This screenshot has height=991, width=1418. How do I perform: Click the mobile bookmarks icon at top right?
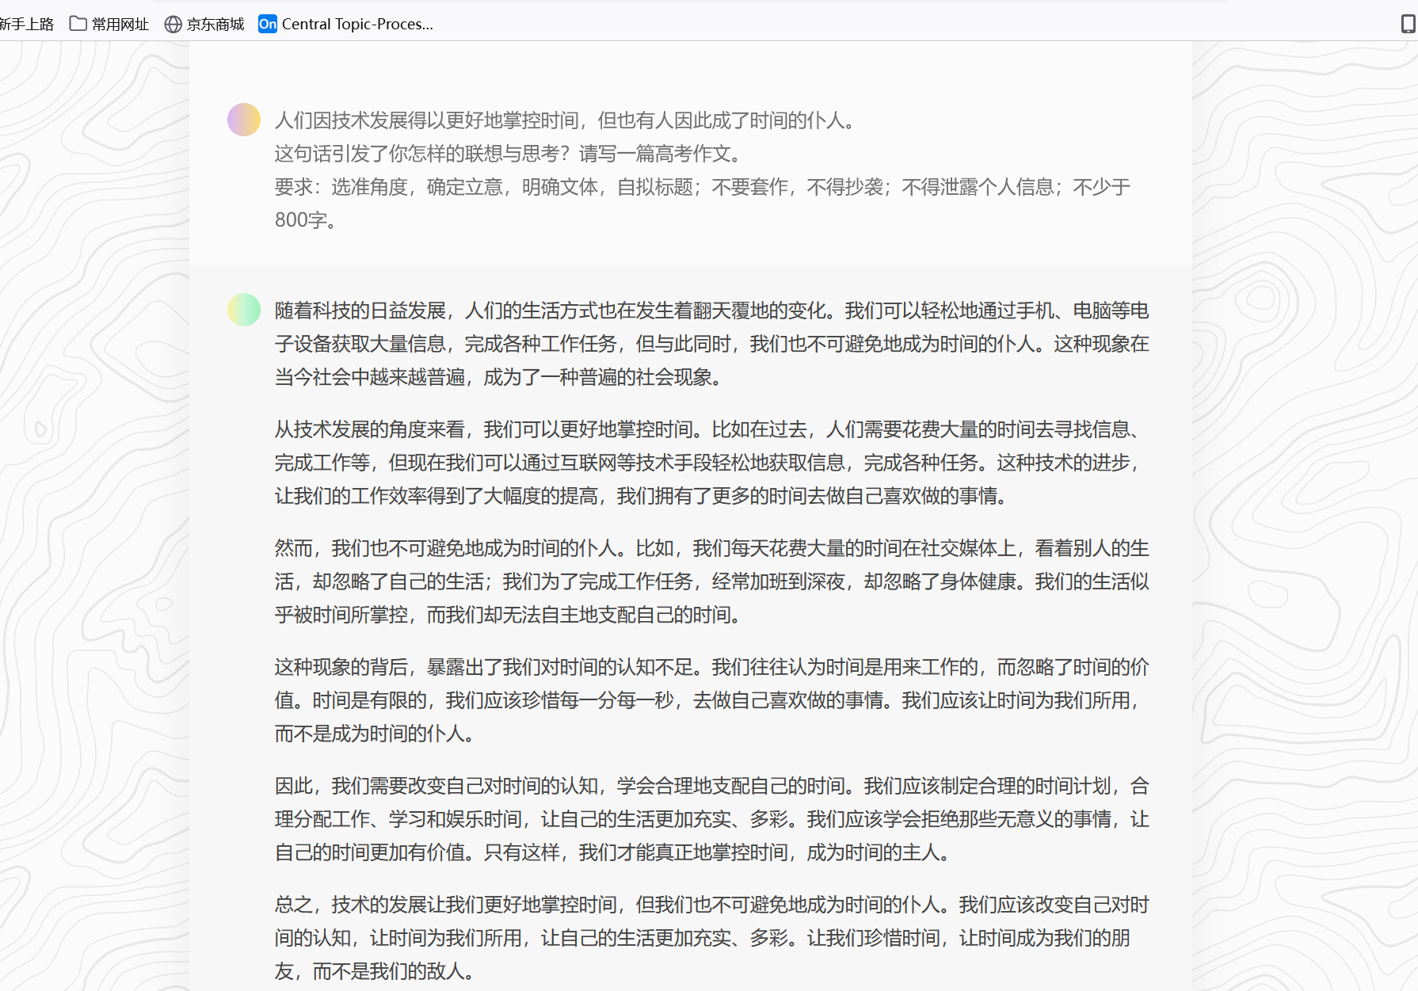[x=1408, y=24]
